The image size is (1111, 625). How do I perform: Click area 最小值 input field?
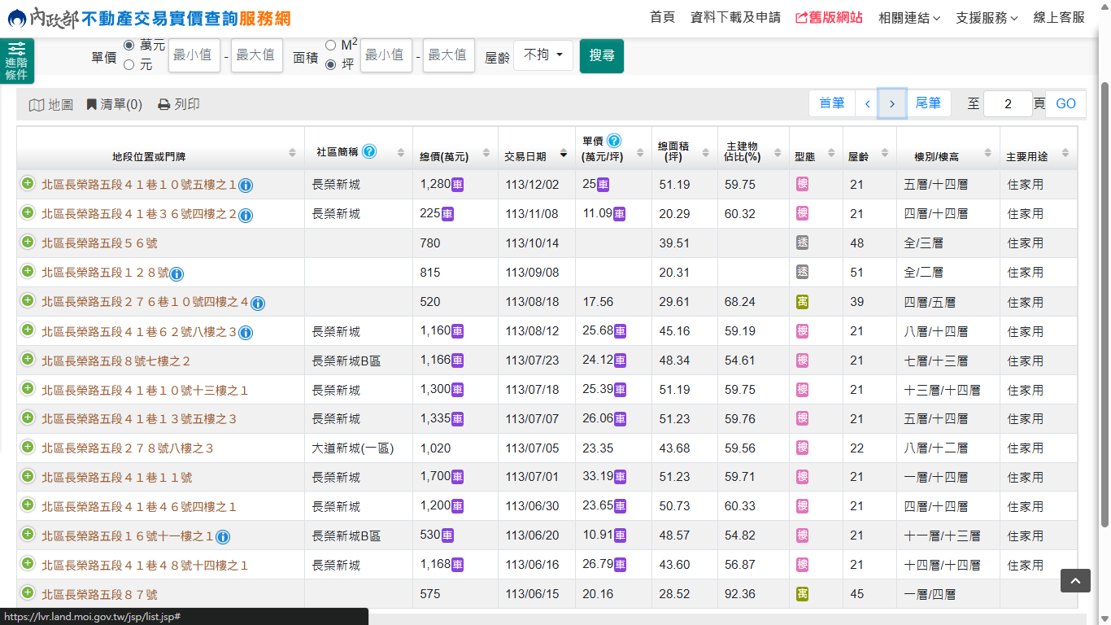pos(386,55)
